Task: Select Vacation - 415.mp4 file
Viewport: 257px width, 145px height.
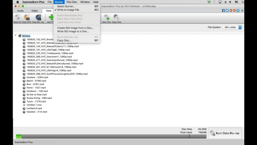Action: tap(37, 112)
